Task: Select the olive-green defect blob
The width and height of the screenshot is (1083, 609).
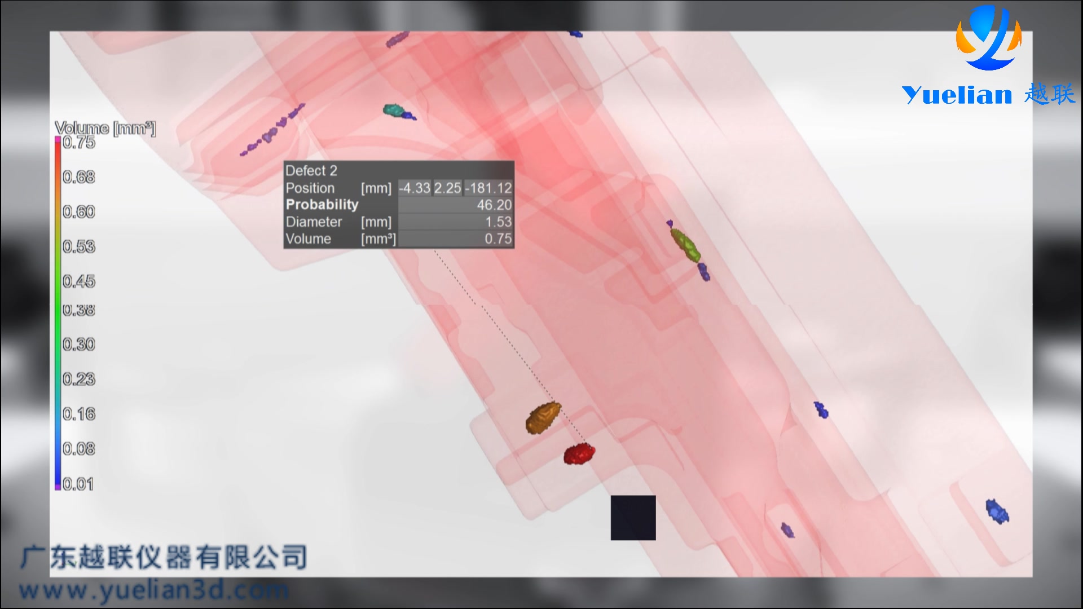Action: pyautogui.click(x=686, y=245)
